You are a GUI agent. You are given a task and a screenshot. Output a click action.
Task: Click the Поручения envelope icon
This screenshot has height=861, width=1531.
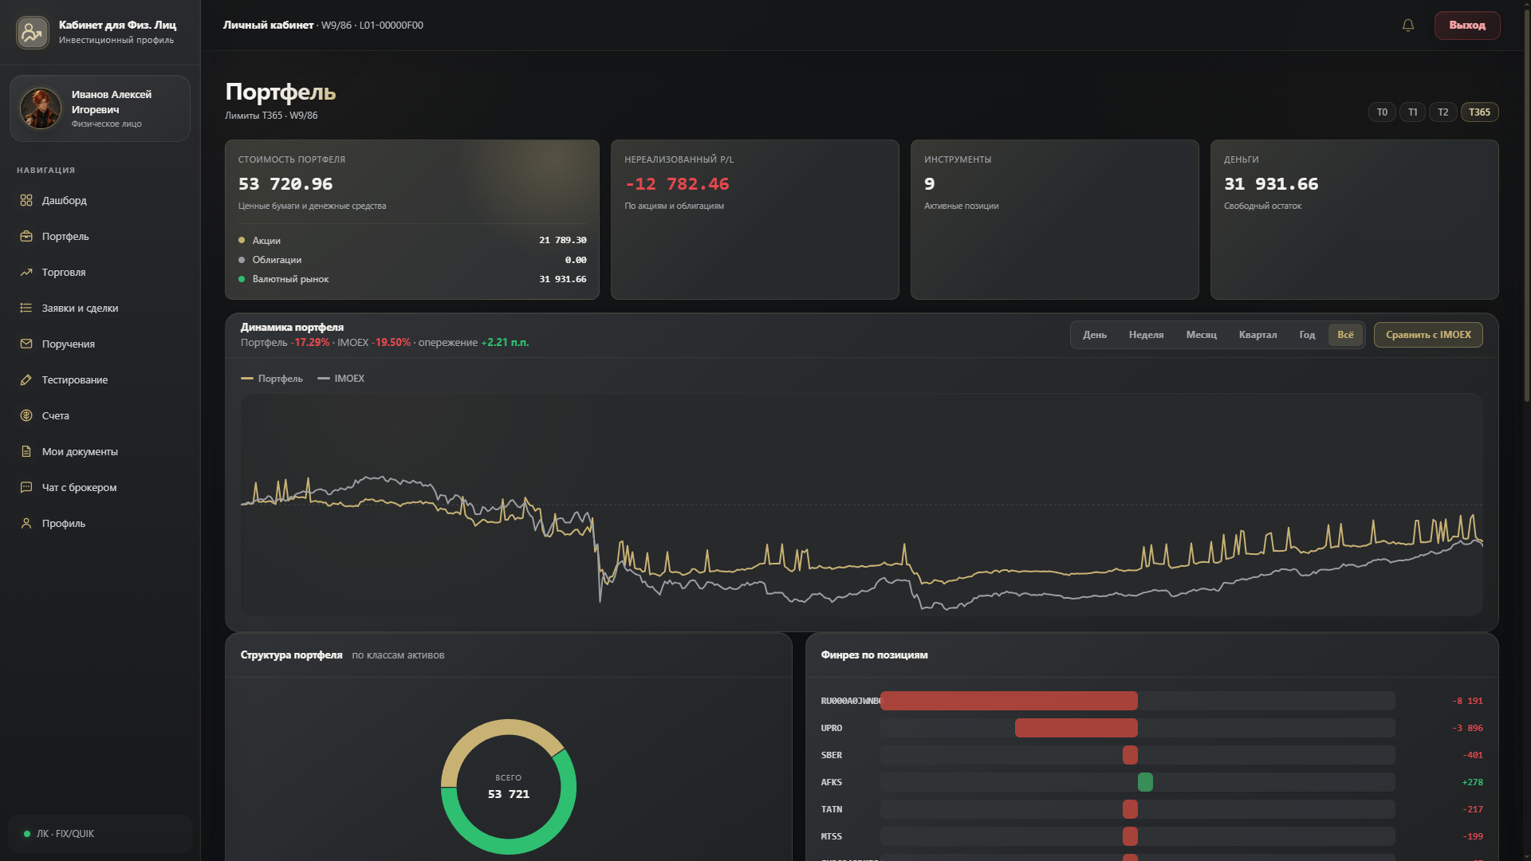click(x=26, y=344)
